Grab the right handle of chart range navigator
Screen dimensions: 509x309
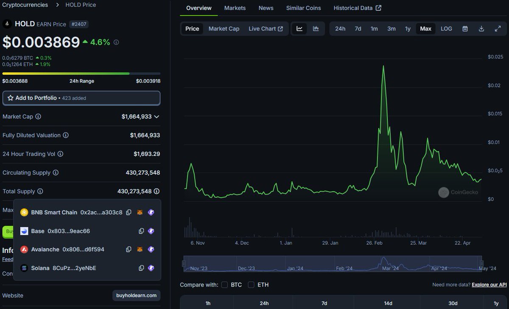(482, 264)
